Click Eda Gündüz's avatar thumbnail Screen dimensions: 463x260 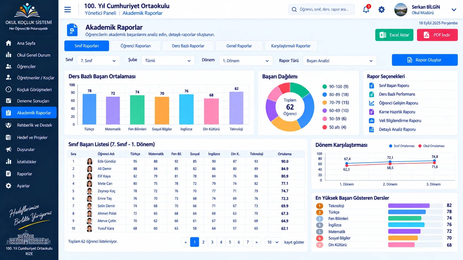click(89, 161)
